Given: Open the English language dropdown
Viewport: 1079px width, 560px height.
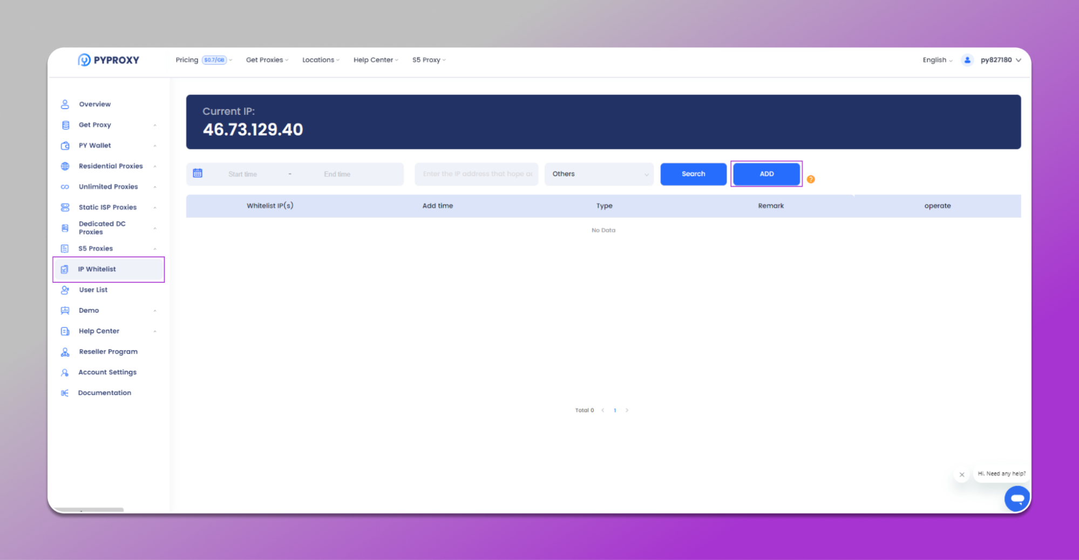Looking at the screenshot, I should coord(938,60).
